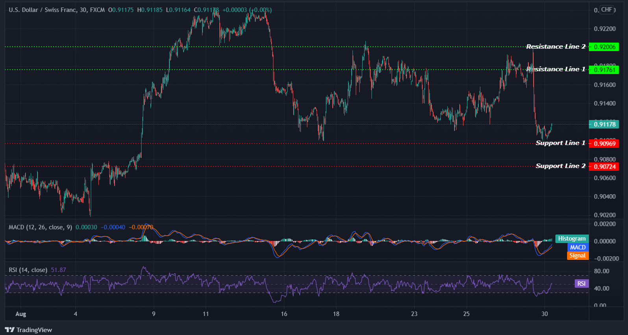Select the Resistance Line 2 label
The image size is (628, 335).
(x=556, y=46)
